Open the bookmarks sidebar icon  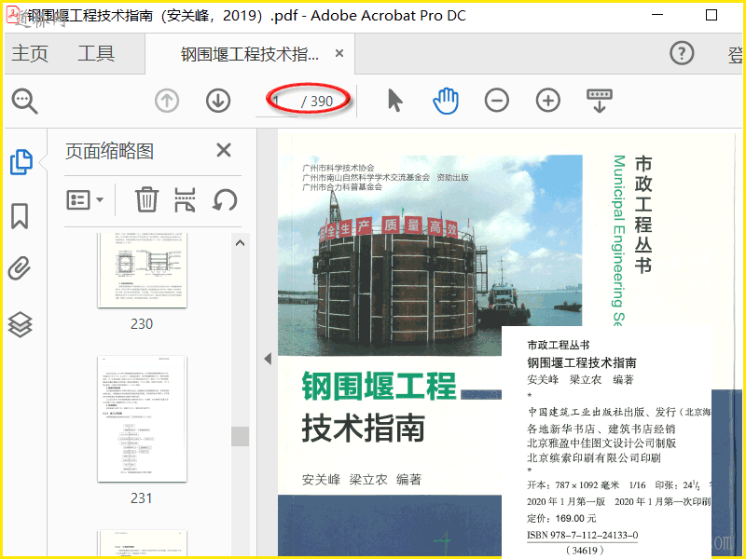[x=20, y=216]
